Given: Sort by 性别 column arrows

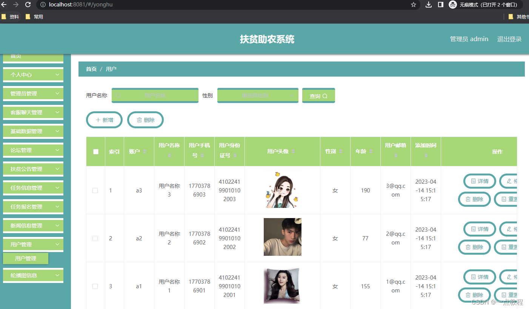Looking at the screenshot, I should 341,151.
